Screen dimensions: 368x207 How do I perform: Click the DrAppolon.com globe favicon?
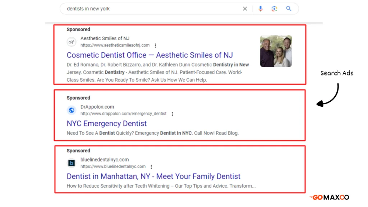click(x=72, y=110)
